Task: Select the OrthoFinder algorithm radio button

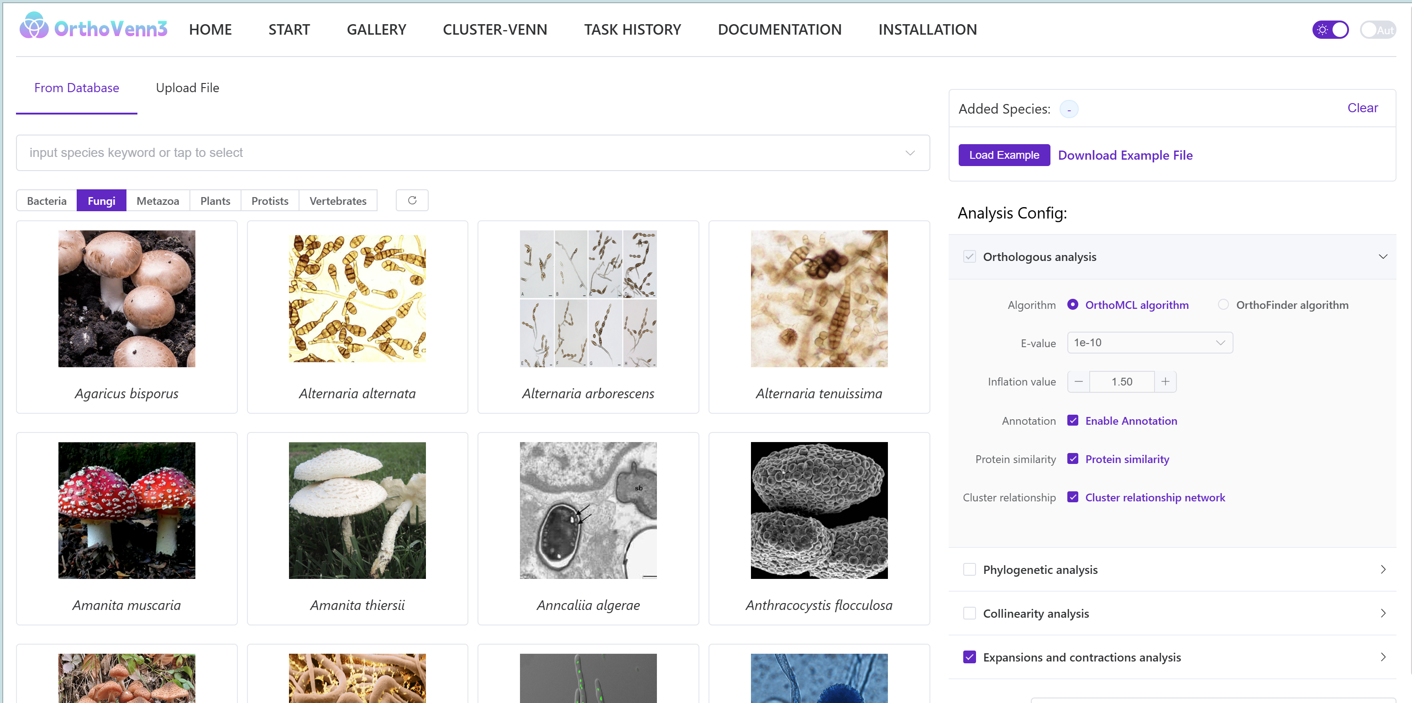Action: point(1223,305)
